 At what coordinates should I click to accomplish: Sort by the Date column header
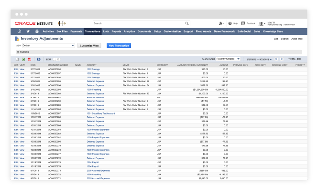33,65
